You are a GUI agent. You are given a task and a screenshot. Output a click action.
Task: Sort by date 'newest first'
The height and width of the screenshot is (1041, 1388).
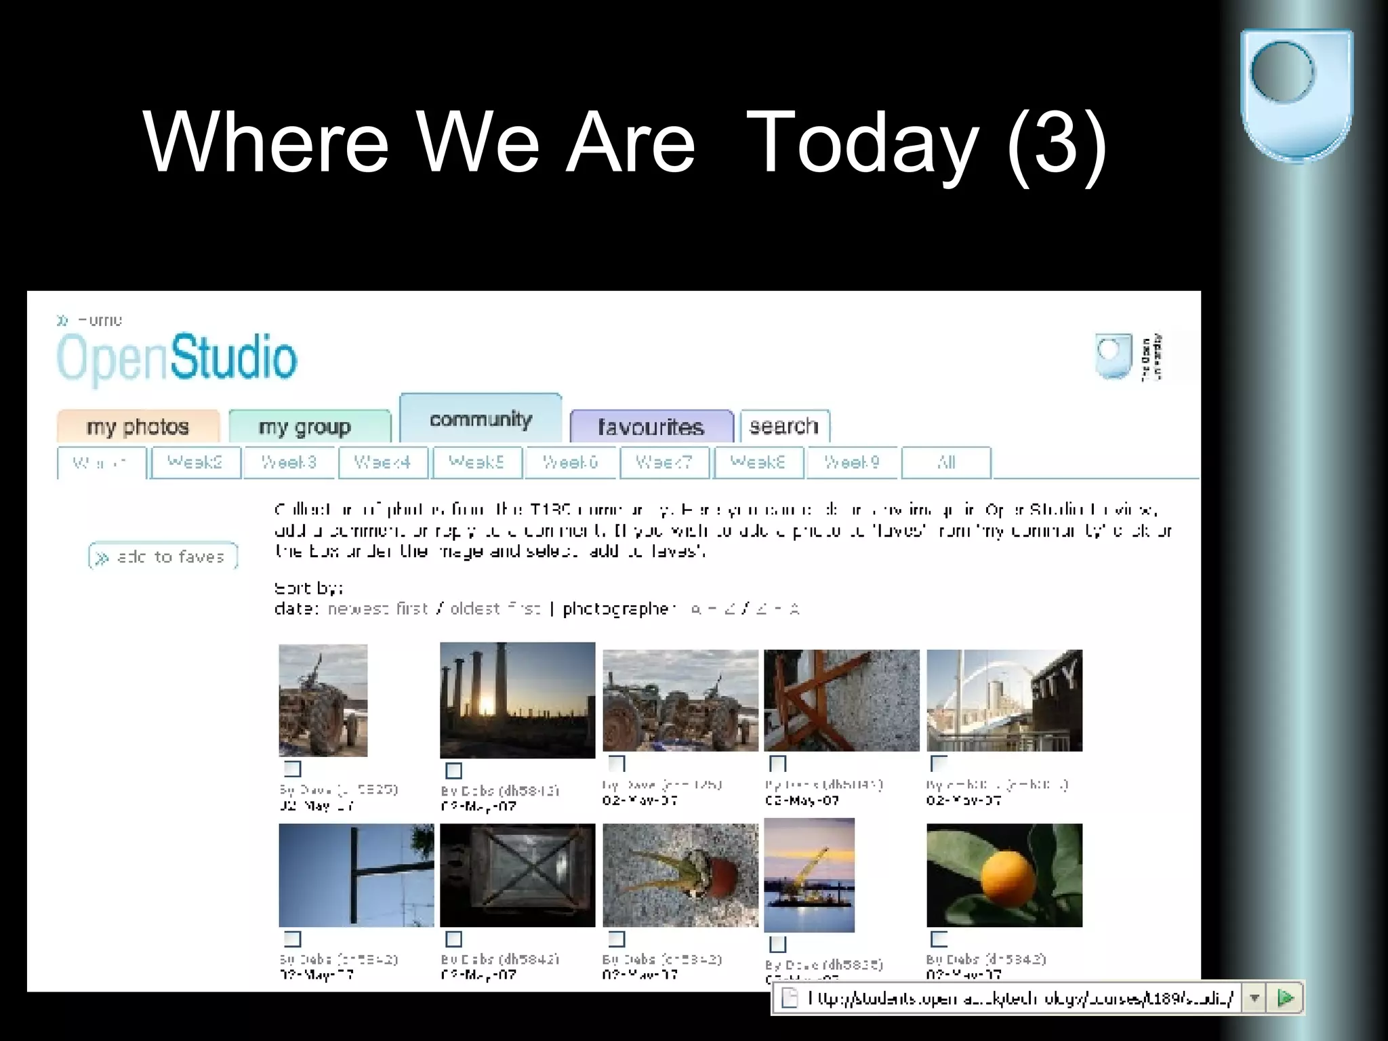378,609
